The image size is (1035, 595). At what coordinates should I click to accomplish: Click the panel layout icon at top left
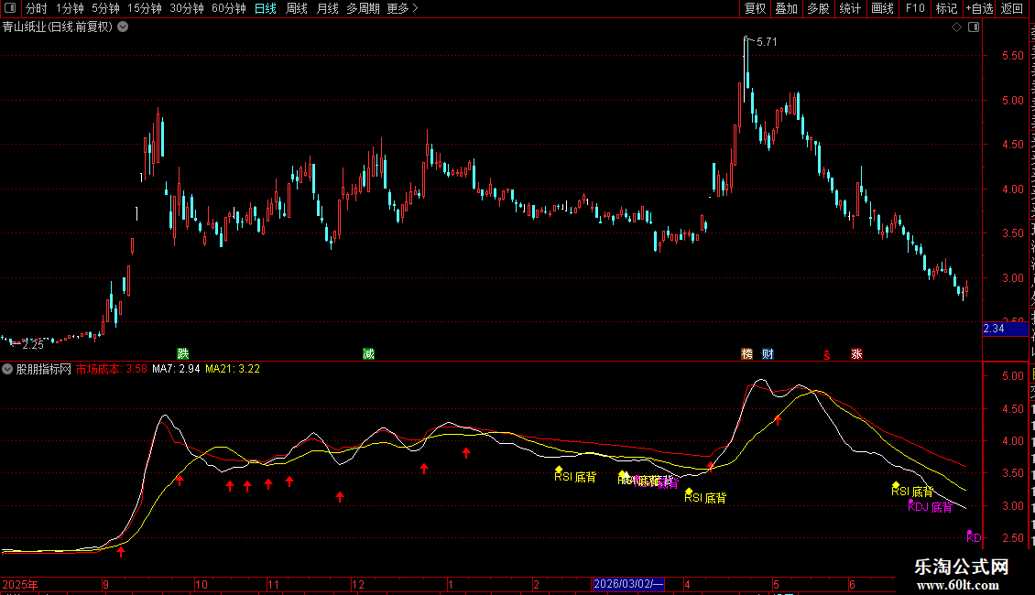(10, 8)
